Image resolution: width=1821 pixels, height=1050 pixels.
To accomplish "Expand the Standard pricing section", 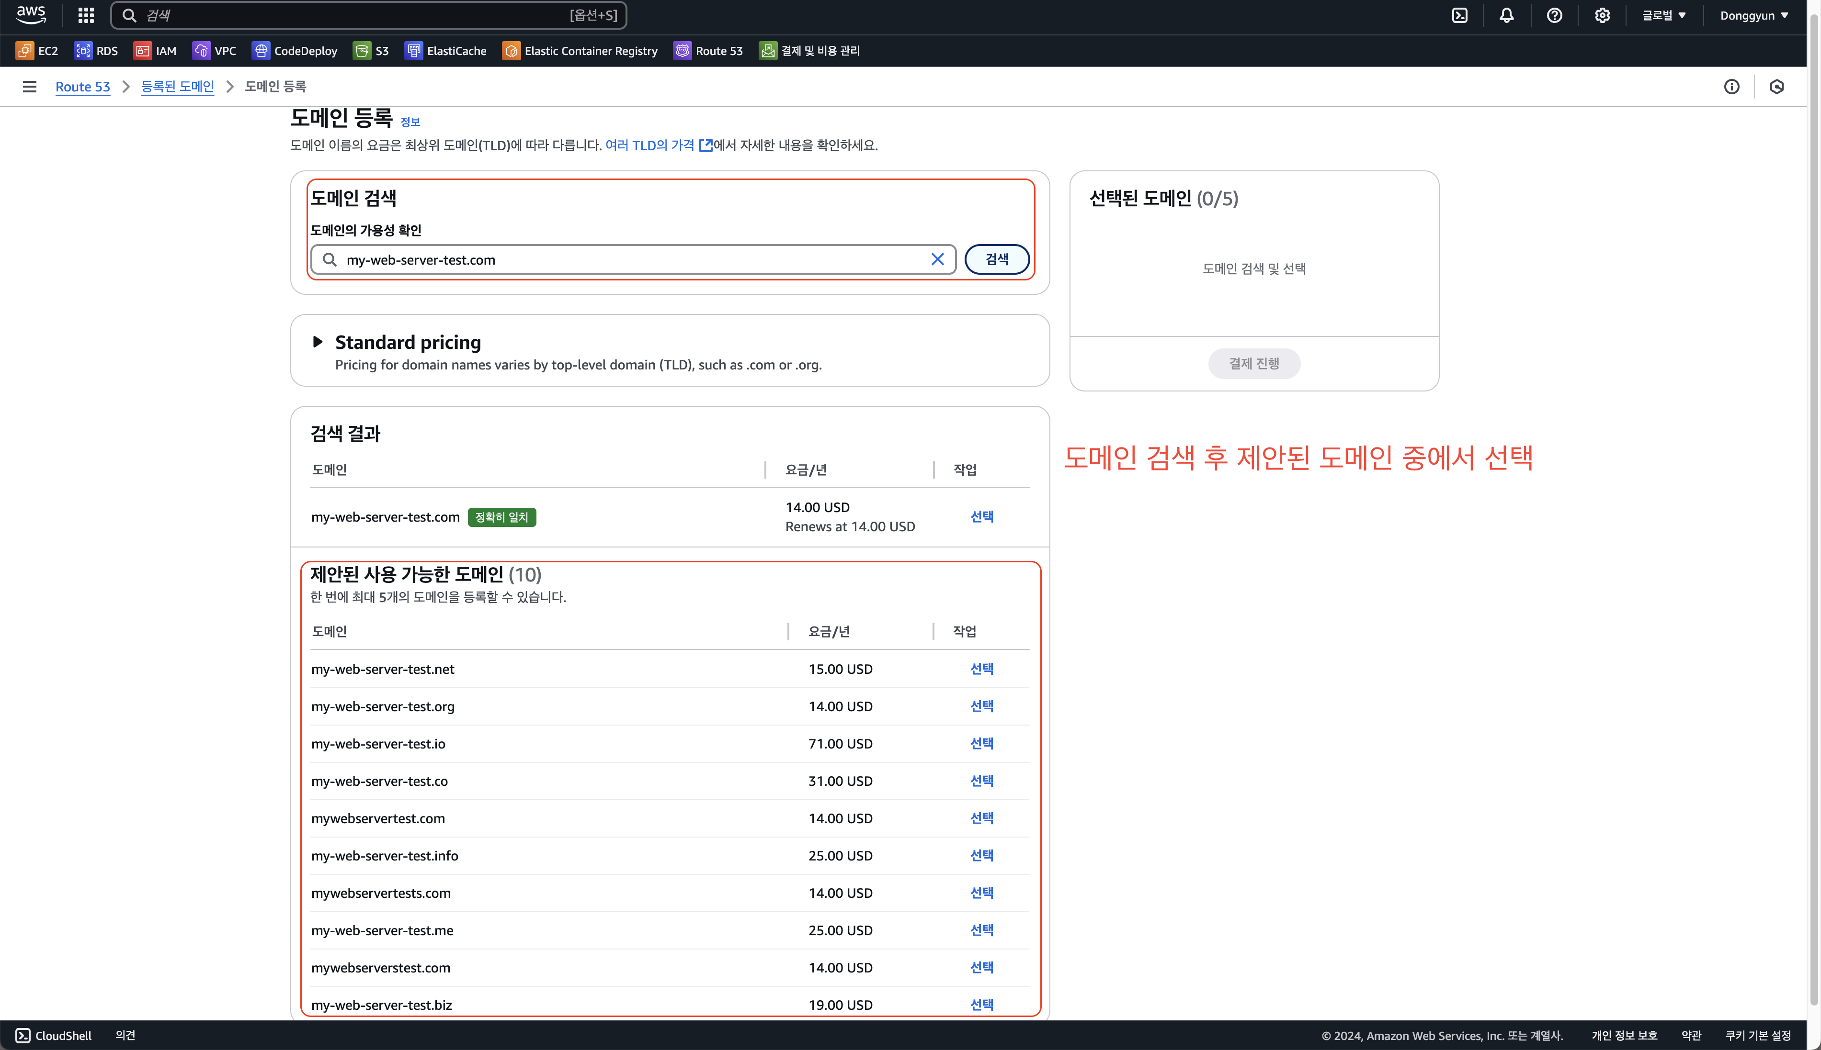I will pos(318,342).
